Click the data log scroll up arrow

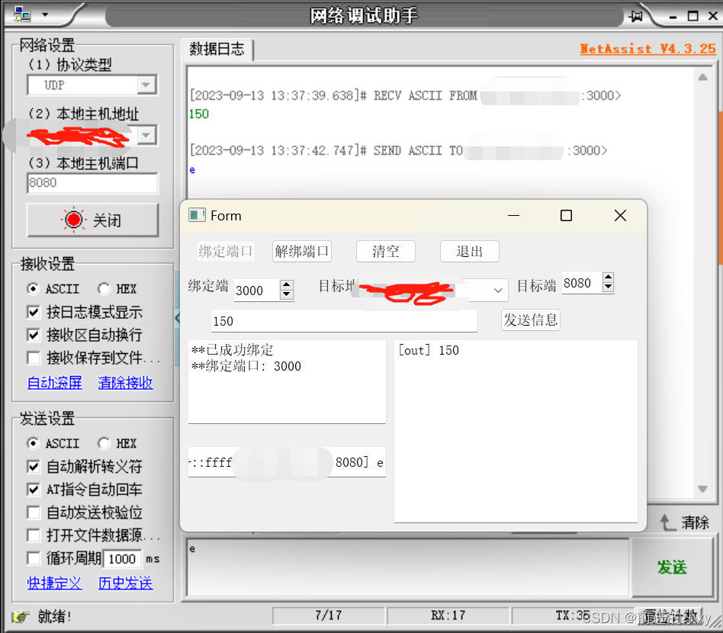pyautogui.click(x=702, y=77)
